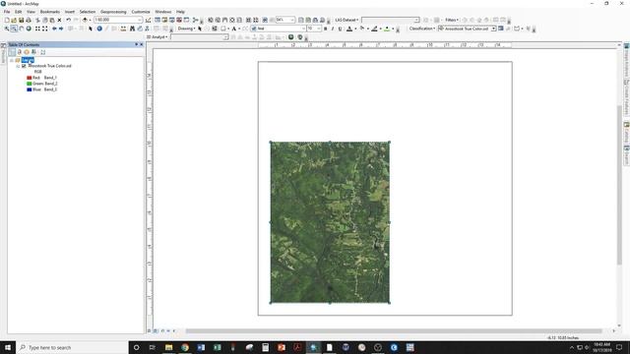The height and width of the screenshot is (354, 630).
Task: Open PowerPoint from the taskbar
Action: (282, 347)
